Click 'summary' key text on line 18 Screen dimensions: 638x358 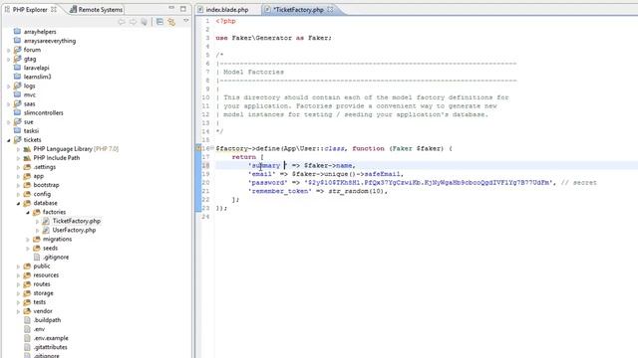pyautogui.click(x=267, y=165)
